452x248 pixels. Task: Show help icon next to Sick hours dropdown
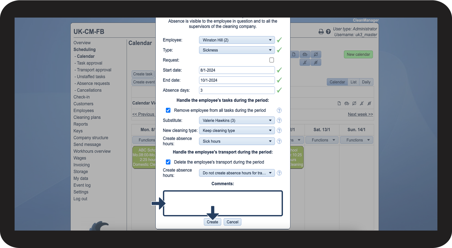pos(279,141)
